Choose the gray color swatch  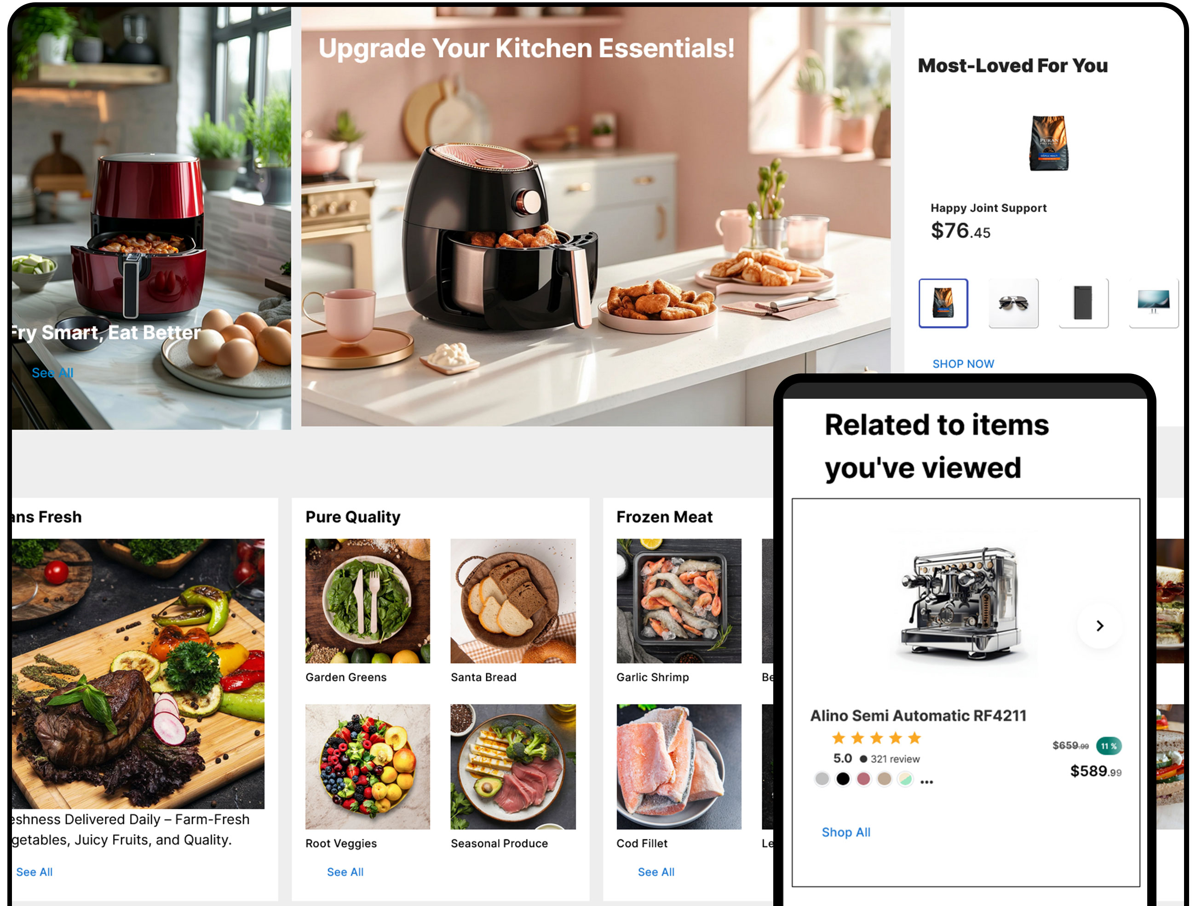tap(822, 779)
